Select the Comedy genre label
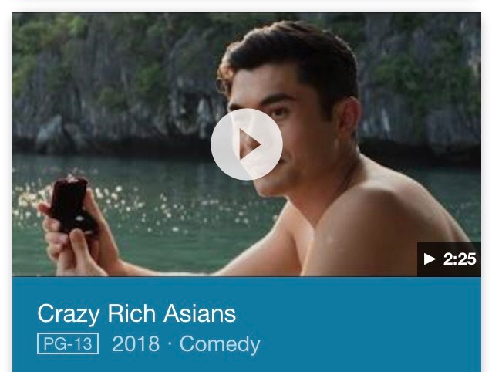Viewport: 492px width, 372px height. 220,345
